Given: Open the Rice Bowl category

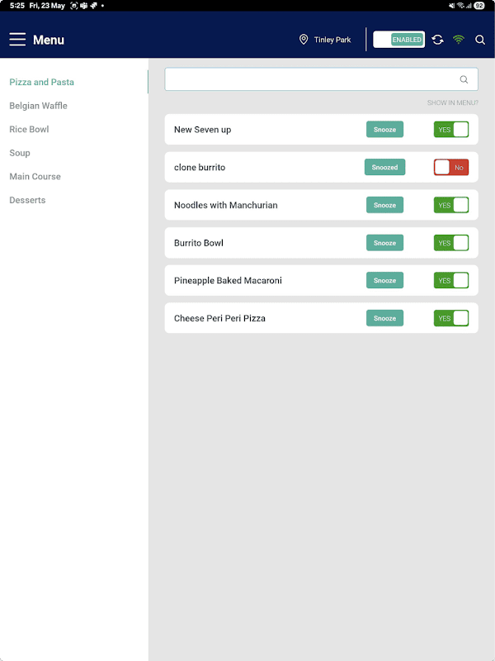Looking at the screenshot, I should [x=29, y=130].
